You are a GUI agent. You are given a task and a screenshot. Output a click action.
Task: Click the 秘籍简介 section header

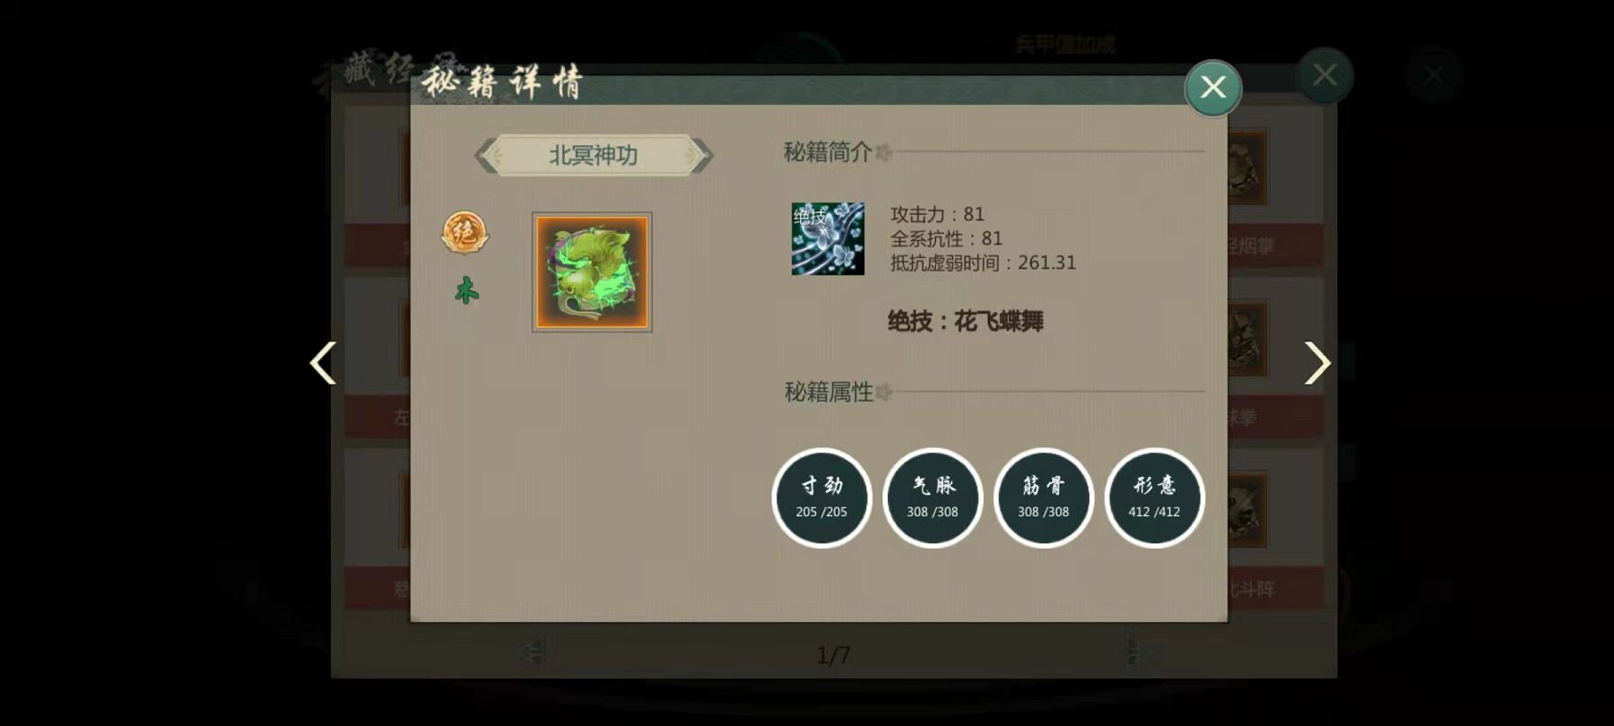pyautogui.click(x=828, y=152)
